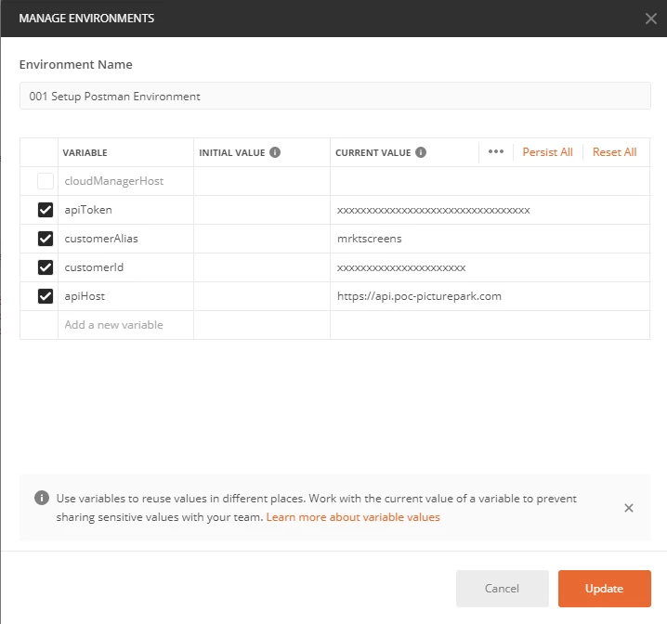Uncheck the customerAlias variable
This screenshot has height=624, width=667.
(x=46, y=239)
